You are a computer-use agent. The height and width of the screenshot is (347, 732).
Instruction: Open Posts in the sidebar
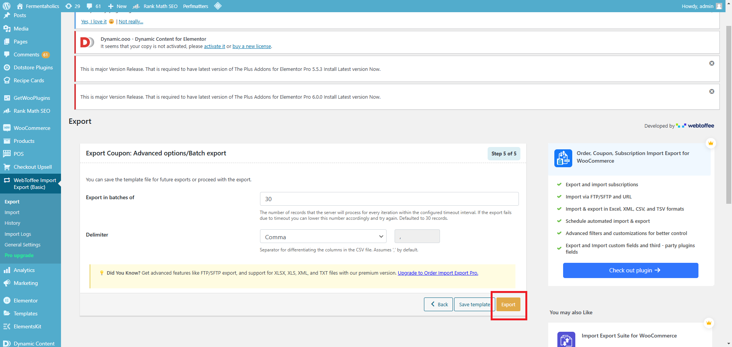20,15
